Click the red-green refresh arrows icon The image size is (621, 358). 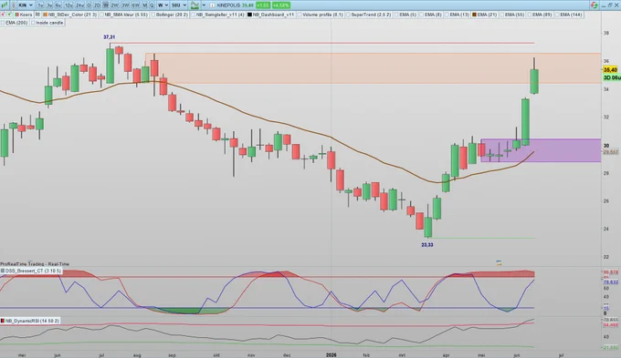click(594, 5)
